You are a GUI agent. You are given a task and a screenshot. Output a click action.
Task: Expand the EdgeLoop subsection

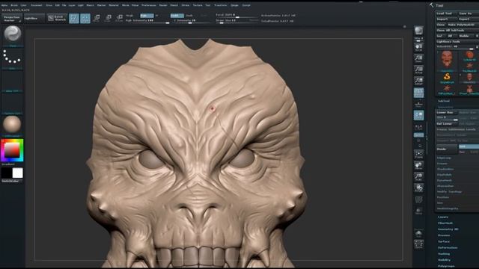point(444,158)
